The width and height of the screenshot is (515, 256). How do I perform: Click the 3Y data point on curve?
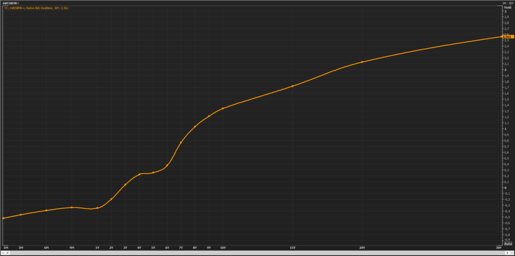click(x=125, y=185)
